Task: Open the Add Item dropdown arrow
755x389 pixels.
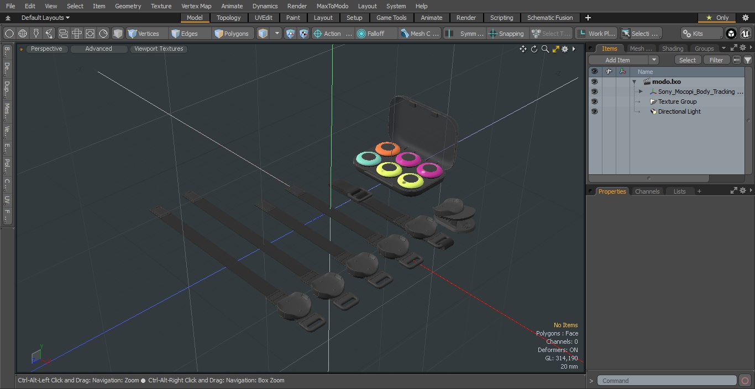Action: [x=653, y=60]
